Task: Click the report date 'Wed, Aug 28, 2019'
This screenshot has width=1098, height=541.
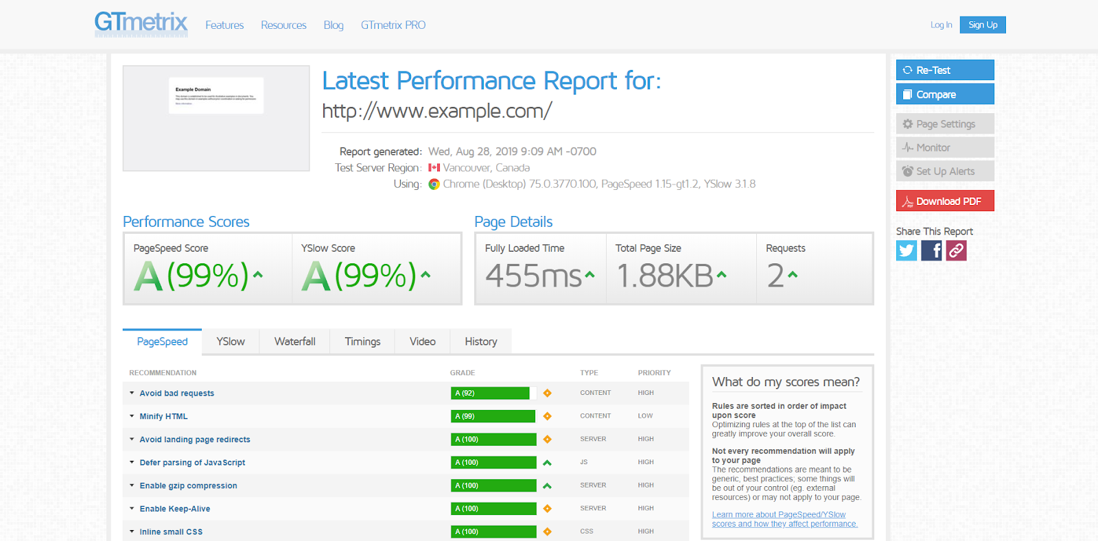Action: [474, 152]
